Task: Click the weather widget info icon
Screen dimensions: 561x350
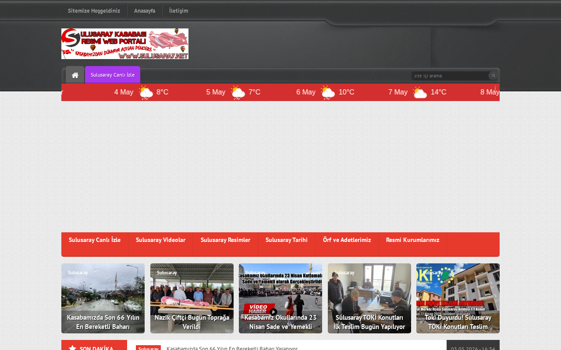Action: click(495, 88)
